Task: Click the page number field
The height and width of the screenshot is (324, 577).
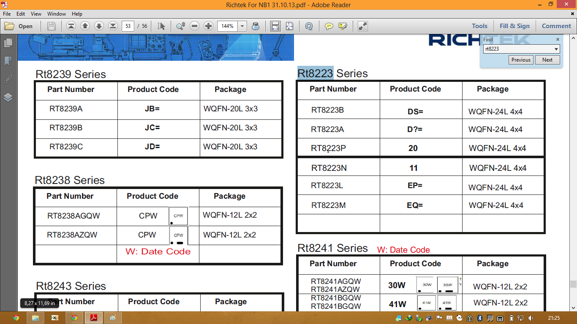Action: click(x=128, y=26)
